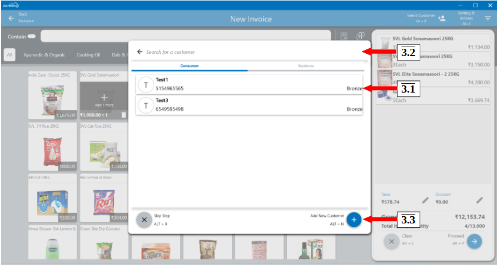
Task: Edit the Discount using its pencil icon
Action: 479,200
